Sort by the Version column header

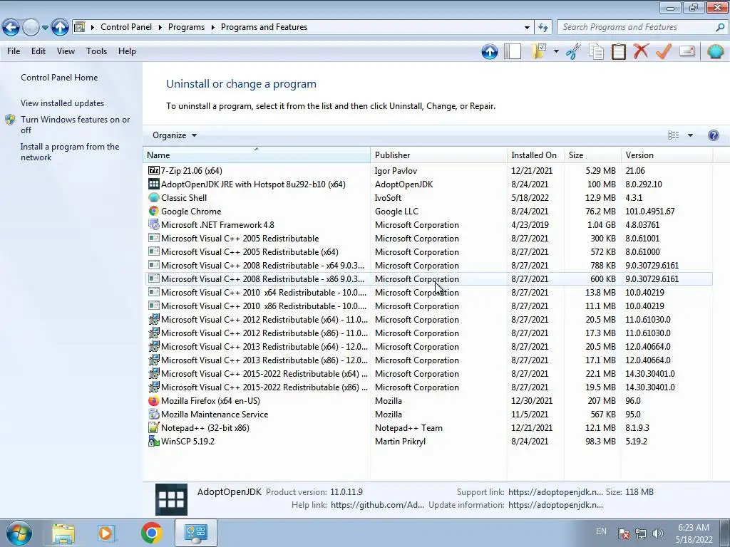click(x=667, y=155)
